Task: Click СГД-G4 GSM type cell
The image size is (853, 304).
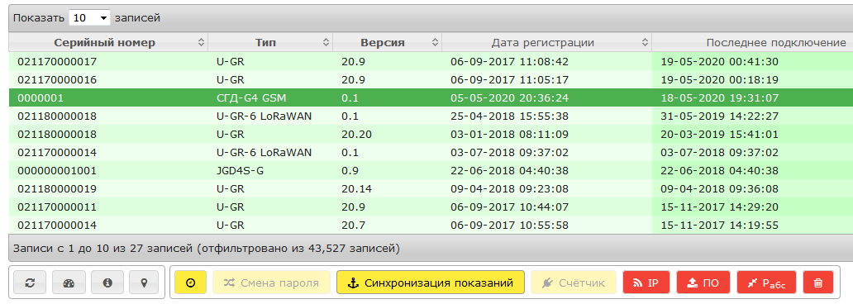Action: pos(270,97)
